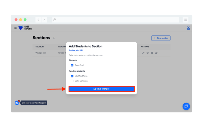Click Save changes button
203x127 pixels.
101,89
